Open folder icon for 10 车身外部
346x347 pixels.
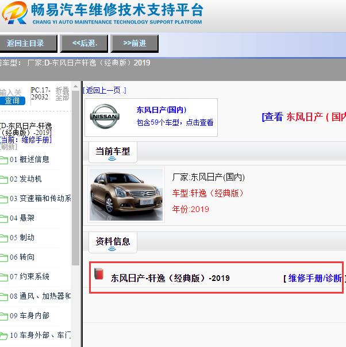[4, 336]
